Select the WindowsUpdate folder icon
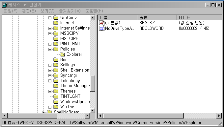This screenshot has height=127, width=224. (56, 102)
